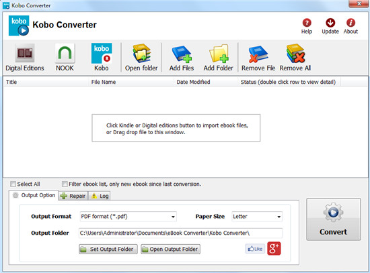370x273 pixels.
Task: Click the Status column header
Action: point(289,82)
